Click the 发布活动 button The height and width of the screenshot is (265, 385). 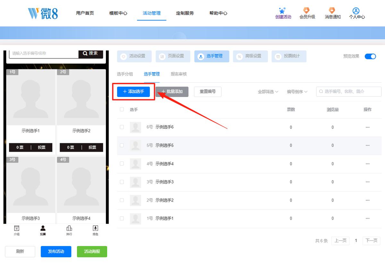[x=56, y=252]
